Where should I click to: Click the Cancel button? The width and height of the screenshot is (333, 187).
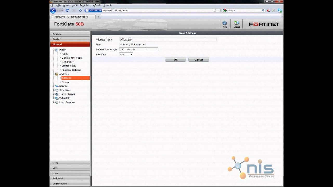tap(199, 60)
